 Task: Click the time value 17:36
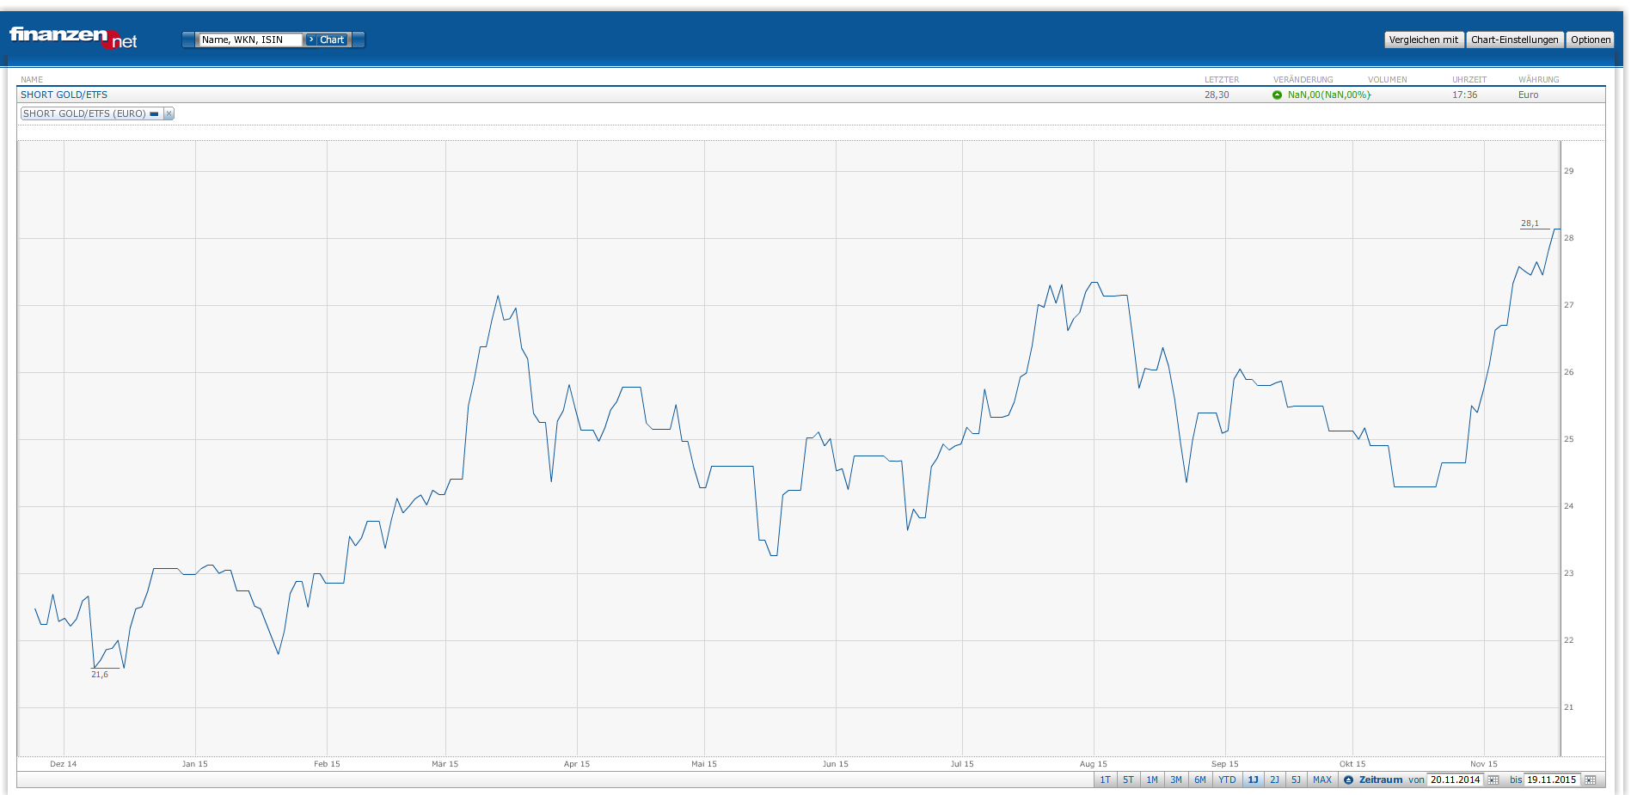click(1464, 95)
